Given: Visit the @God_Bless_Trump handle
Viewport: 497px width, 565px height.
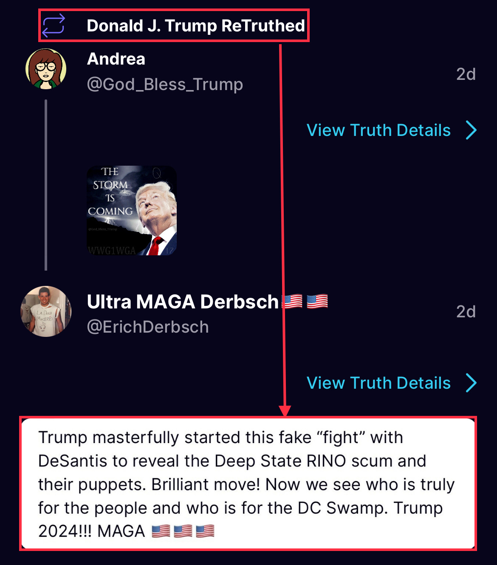Looking at the screenshot, I should pos(165,84).
